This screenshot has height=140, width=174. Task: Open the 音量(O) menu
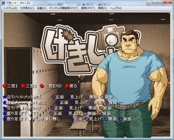point(42,8)
